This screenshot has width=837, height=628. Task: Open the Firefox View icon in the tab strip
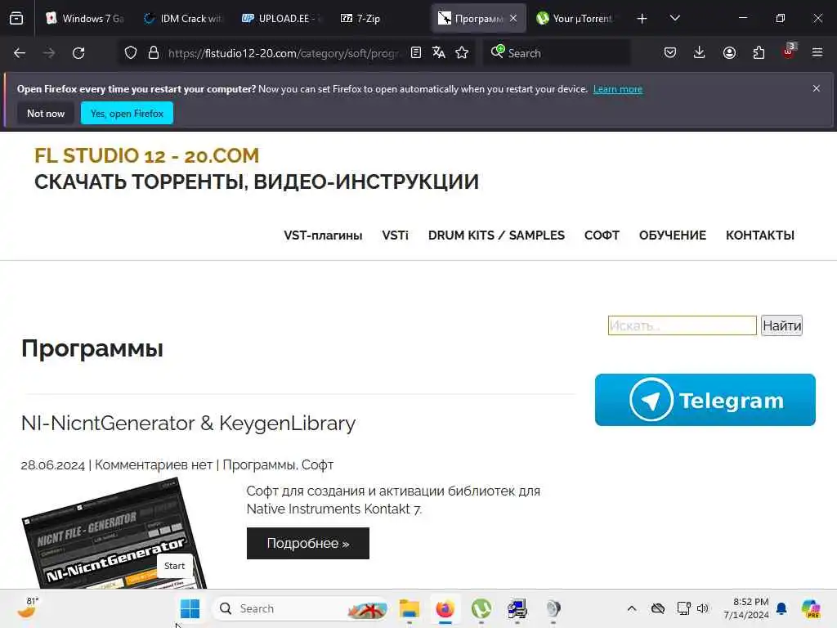(x=16, y=19)
